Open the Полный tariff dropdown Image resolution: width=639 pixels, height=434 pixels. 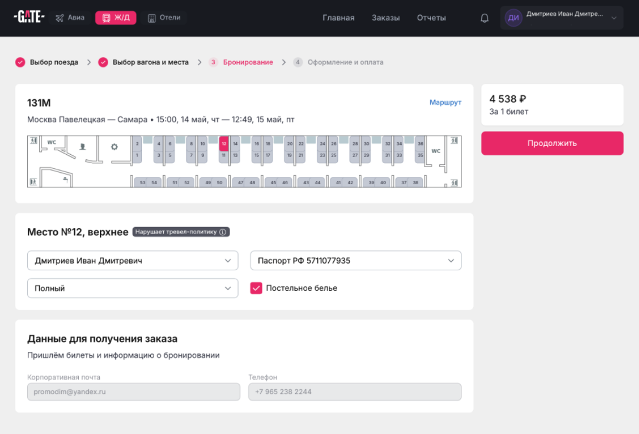(x=133, y=288)
